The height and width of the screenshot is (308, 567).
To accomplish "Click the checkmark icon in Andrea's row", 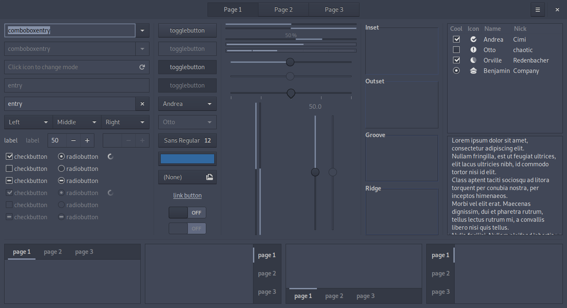I will click(x=473, y=40).
